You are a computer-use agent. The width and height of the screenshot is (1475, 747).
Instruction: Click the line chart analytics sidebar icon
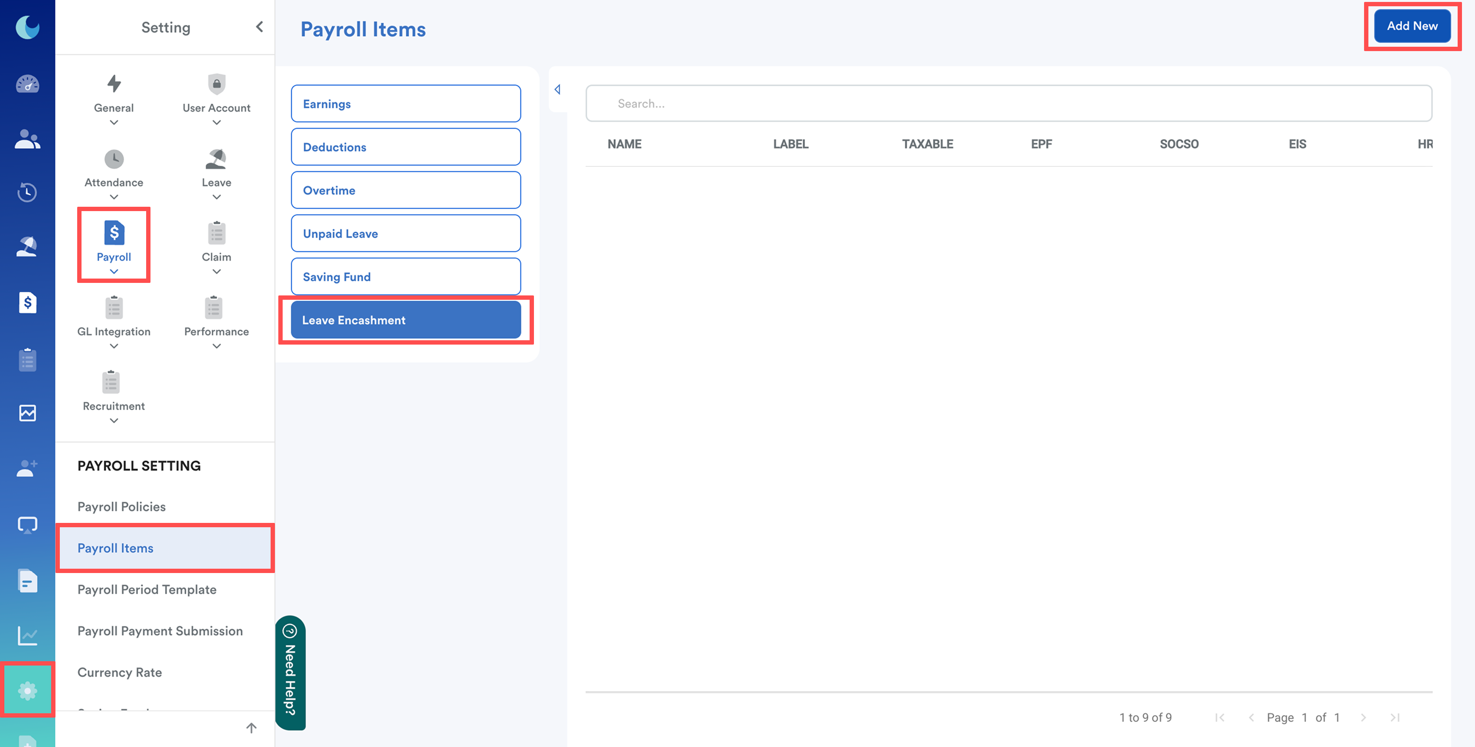27,636
